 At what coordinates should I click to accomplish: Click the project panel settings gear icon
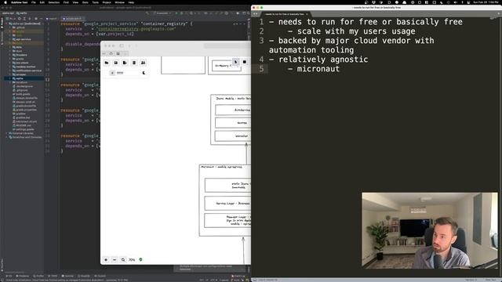[x=36, y=19]
